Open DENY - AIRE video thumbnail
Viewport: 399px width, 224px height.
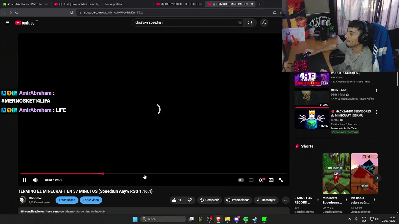[x=312, y=98]
